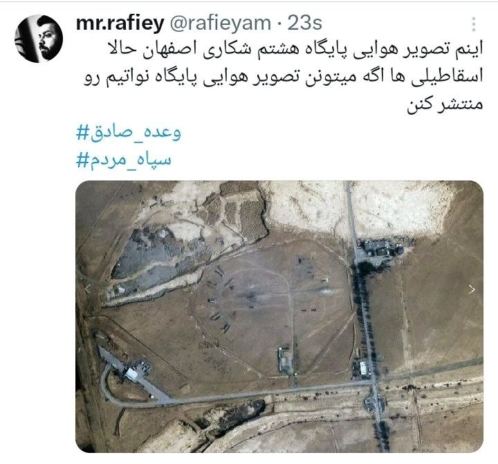The width and height of the screenshot is (498, 464).
Task: Open the hashtag #وعده_صادق
Action: [x=129, y=133]
